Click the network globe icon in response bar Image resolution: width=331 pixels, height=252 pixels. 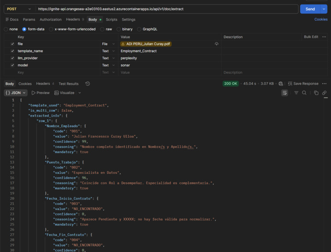[x=281, y=84]
